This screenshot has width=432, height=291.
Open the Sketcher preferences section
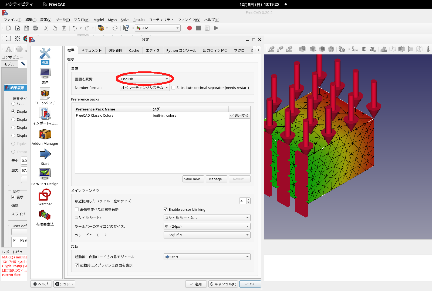(45, 198)
